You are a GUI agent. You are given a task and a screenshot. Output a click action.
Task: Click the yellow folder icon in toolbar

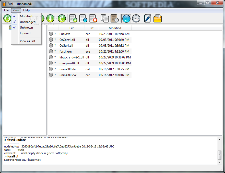coord(158,18)
